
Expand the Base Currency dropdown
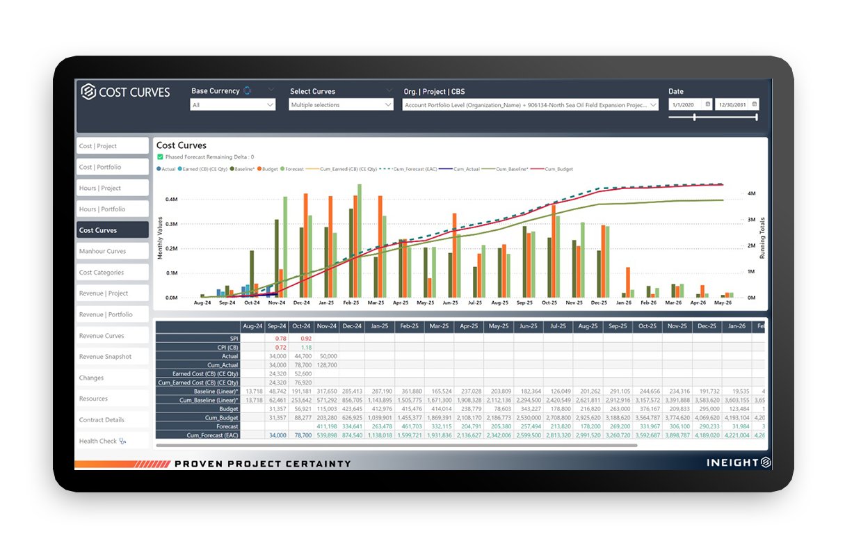click(233, 105)
